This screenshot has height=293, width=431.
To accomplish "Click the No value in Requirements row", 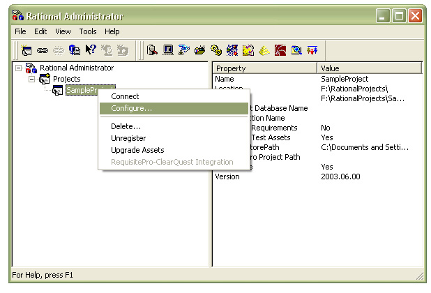I will click(x=326, y=128).
